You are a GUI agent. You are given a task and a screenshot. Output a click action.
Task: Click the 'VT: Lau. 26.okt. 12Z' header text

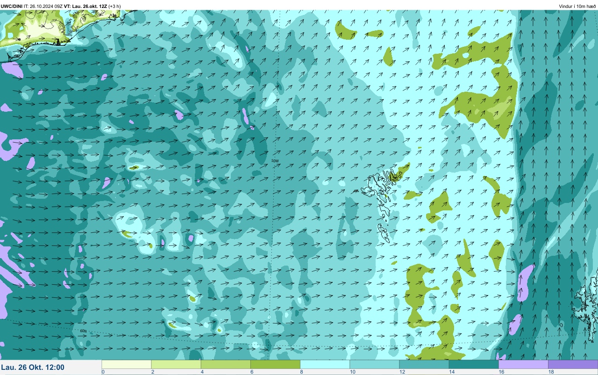(x=85, y=6)
